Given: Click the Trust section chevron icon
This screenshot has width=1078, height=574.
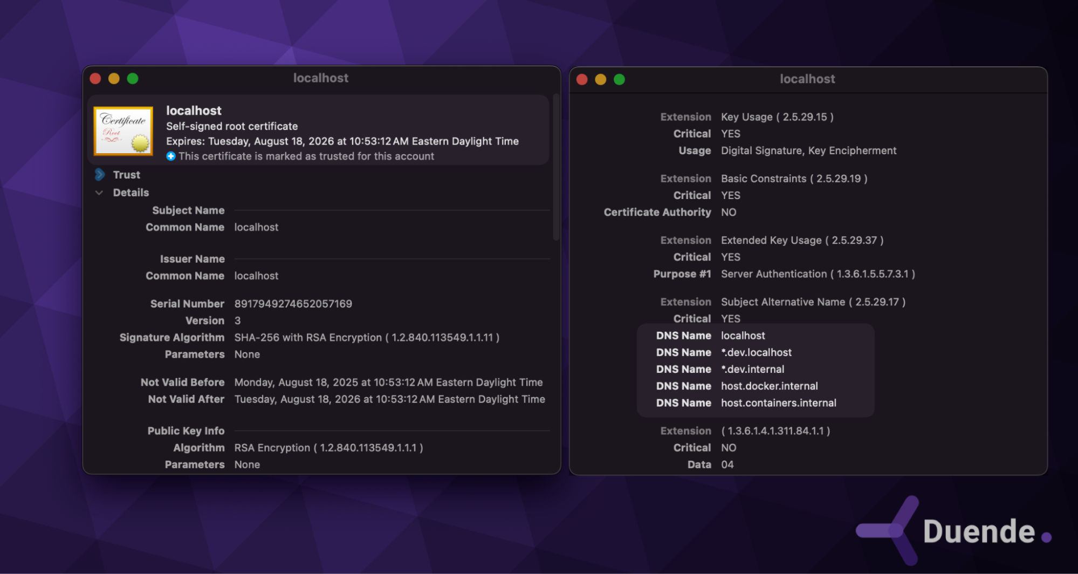Looking at the screenshot, I should [x=100, y=174].
